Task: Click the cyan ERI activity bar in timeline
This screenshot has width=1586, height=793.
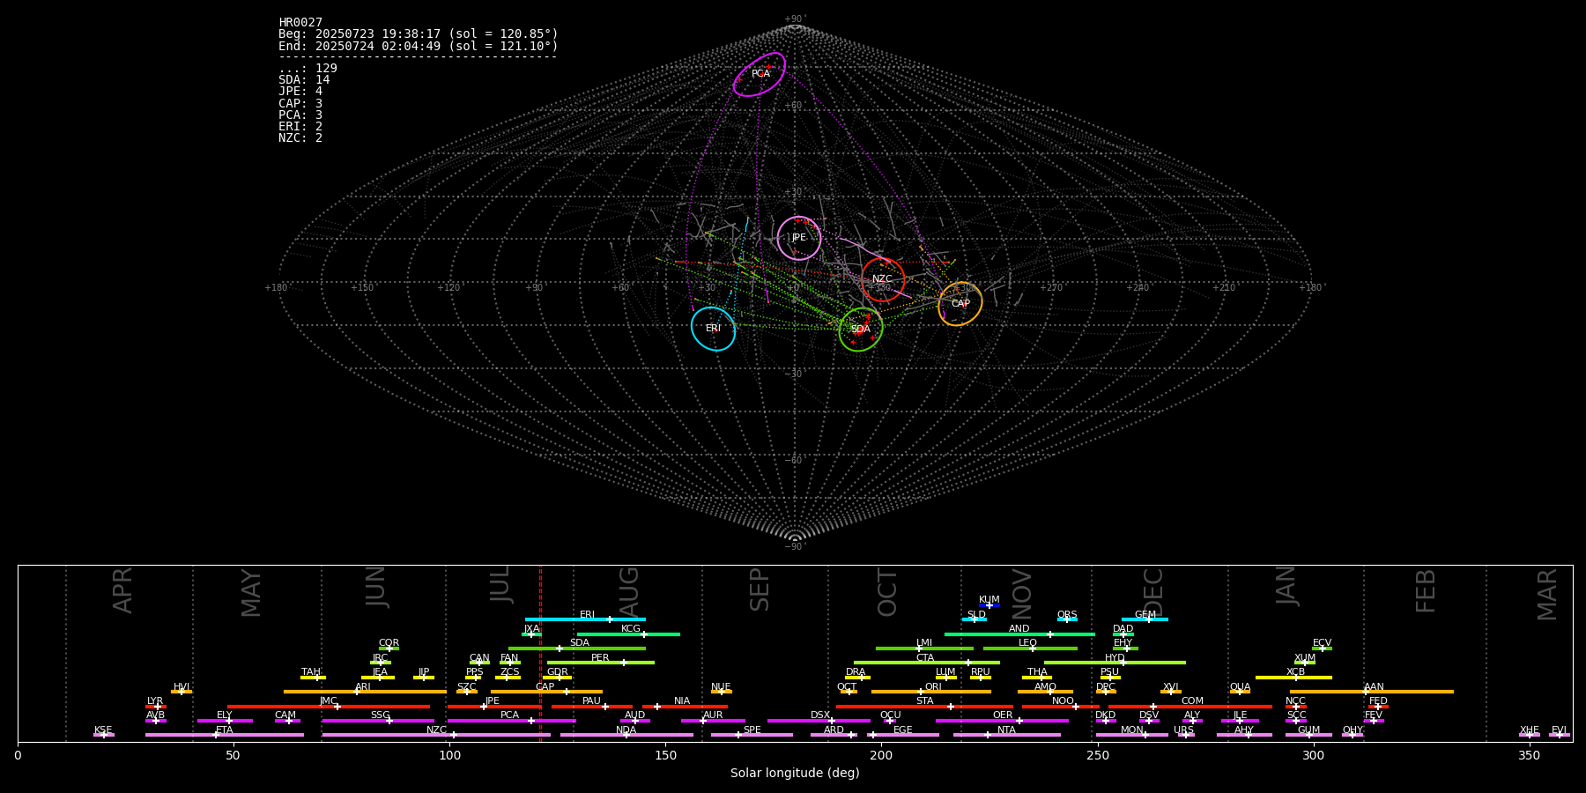Action: tap(585, 619)
